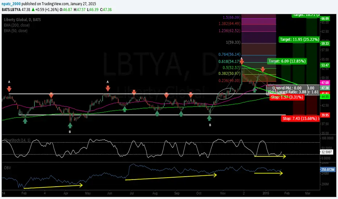Select the Liberty Global, D, BATS legend title
This screenshot has width=338, height=199.
pos(22,20)
